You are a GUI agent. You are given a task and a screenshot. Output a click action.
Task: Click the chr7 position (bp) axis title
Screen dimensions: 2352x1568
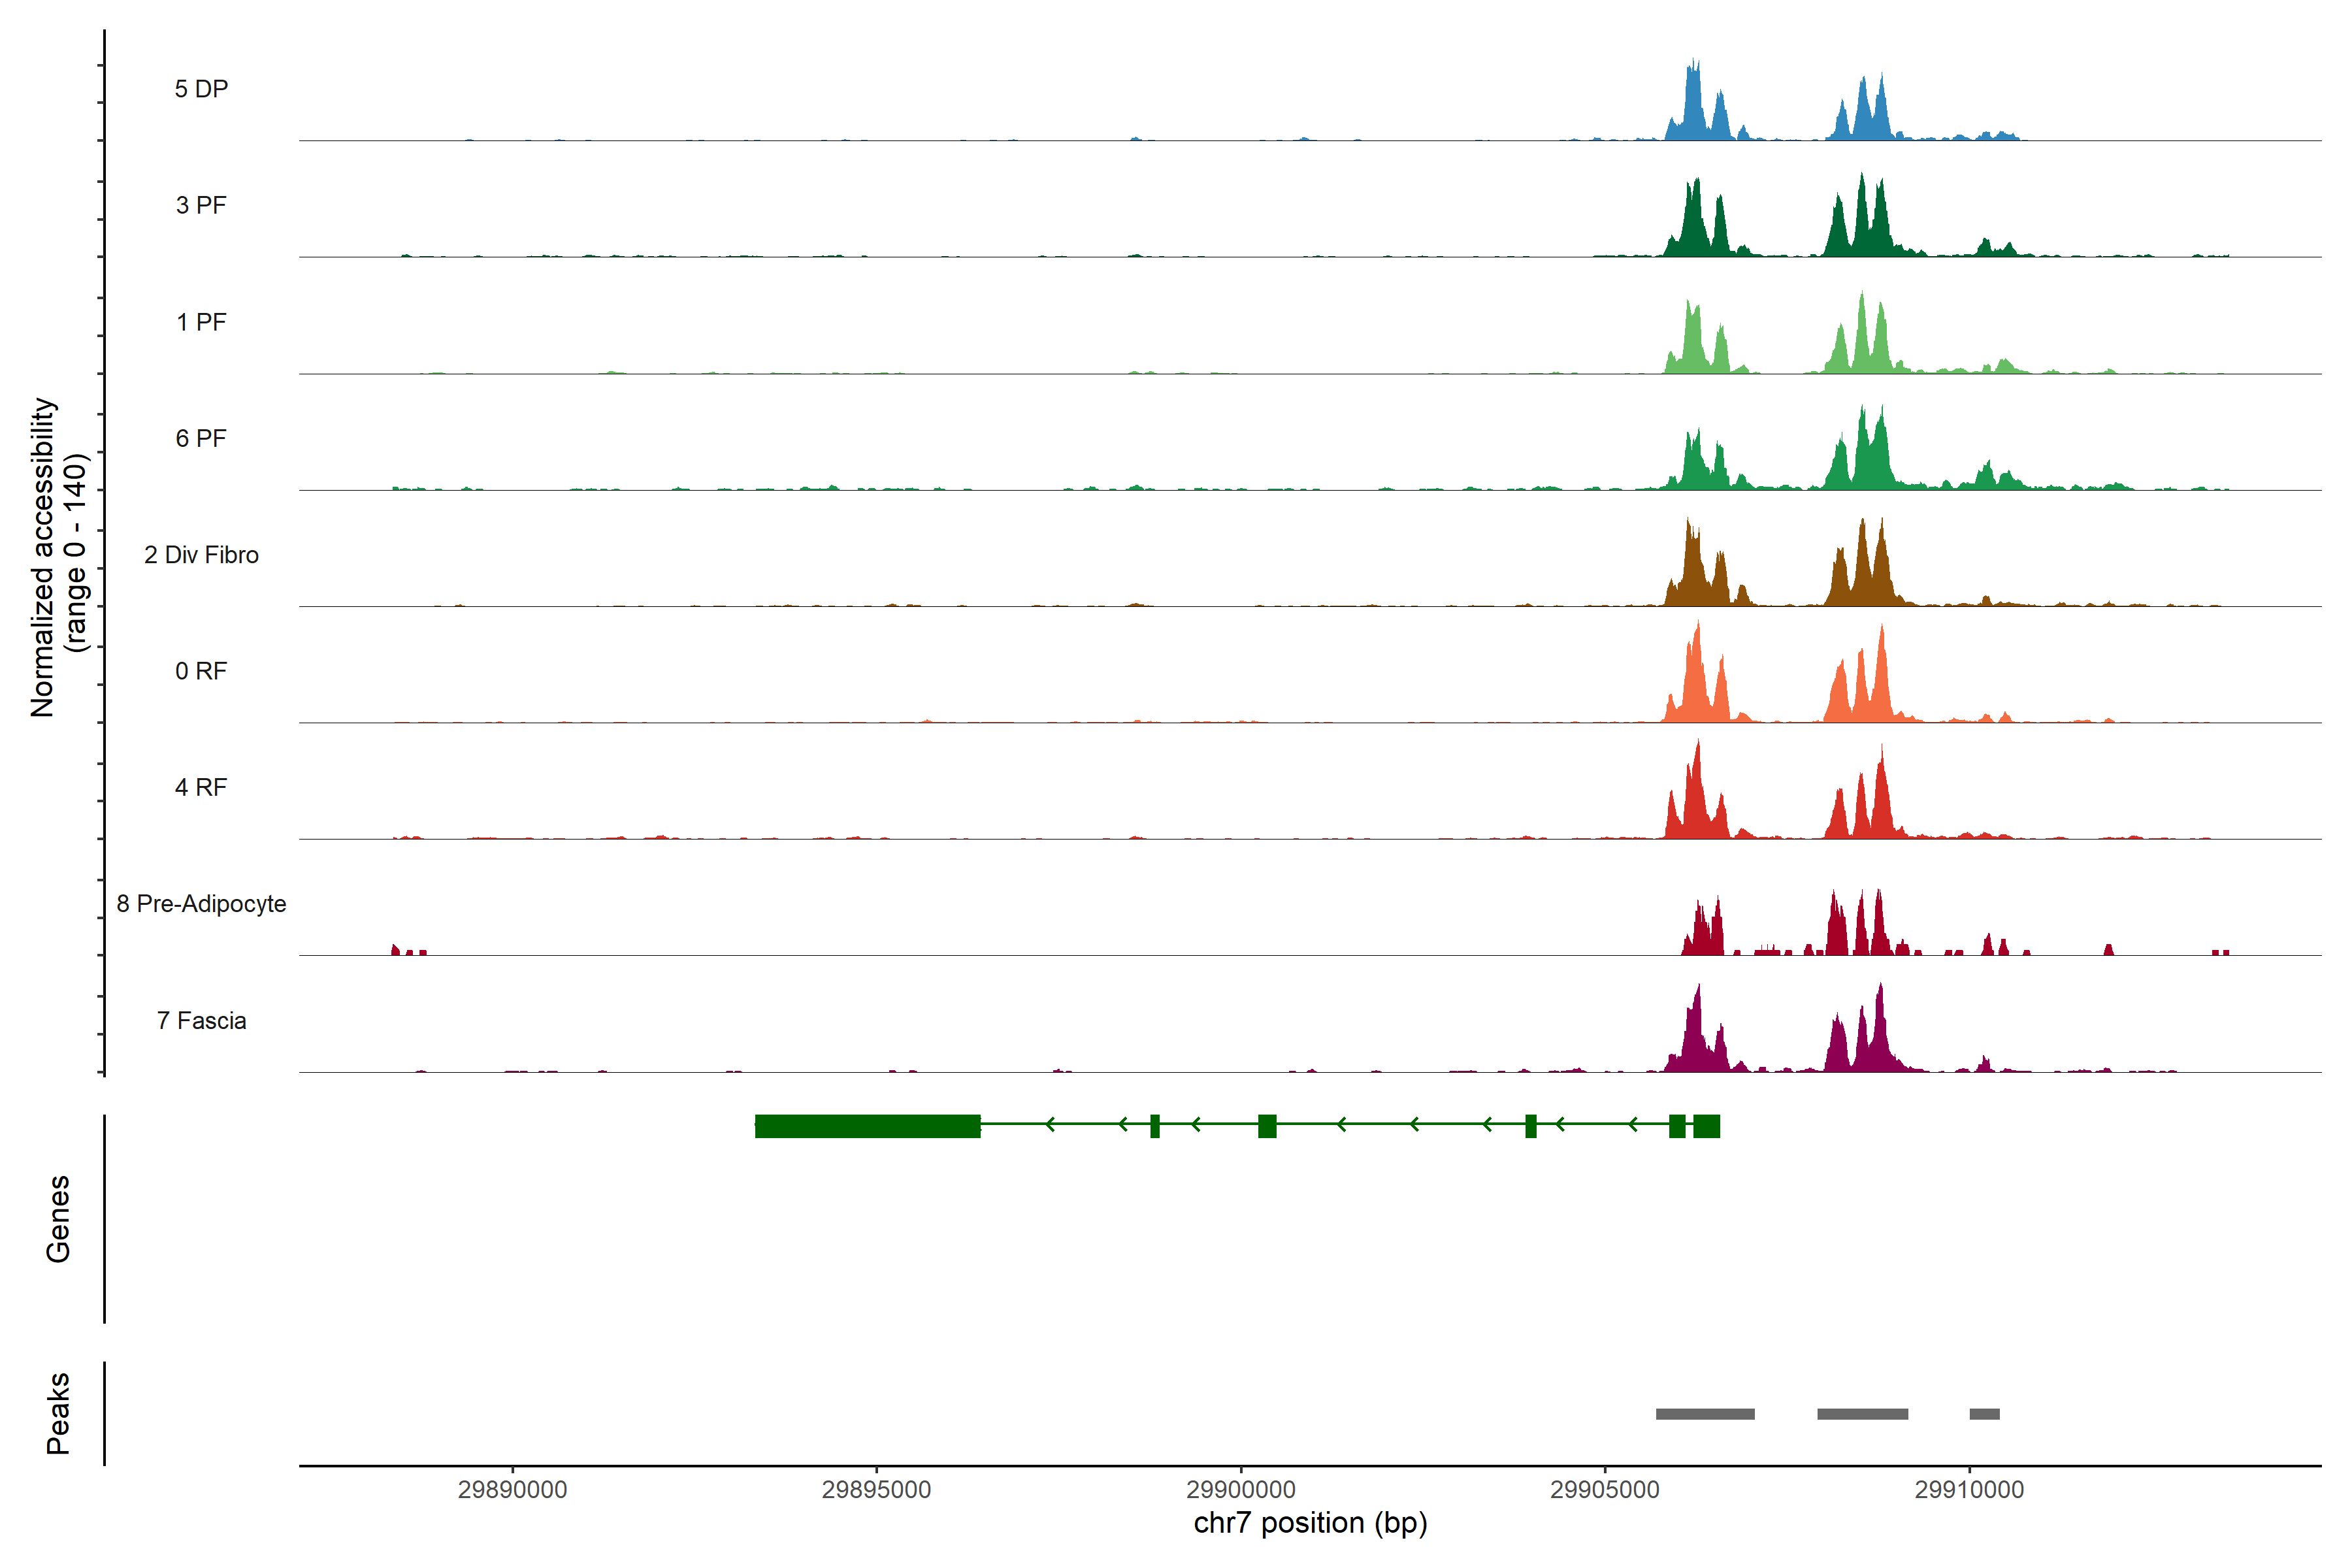point(1310,1523)
